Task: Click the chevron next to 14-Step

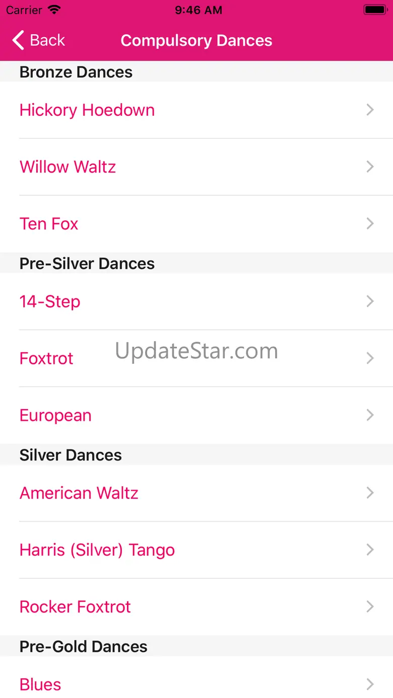Action: pyautogui.click(x=370, y=301)
